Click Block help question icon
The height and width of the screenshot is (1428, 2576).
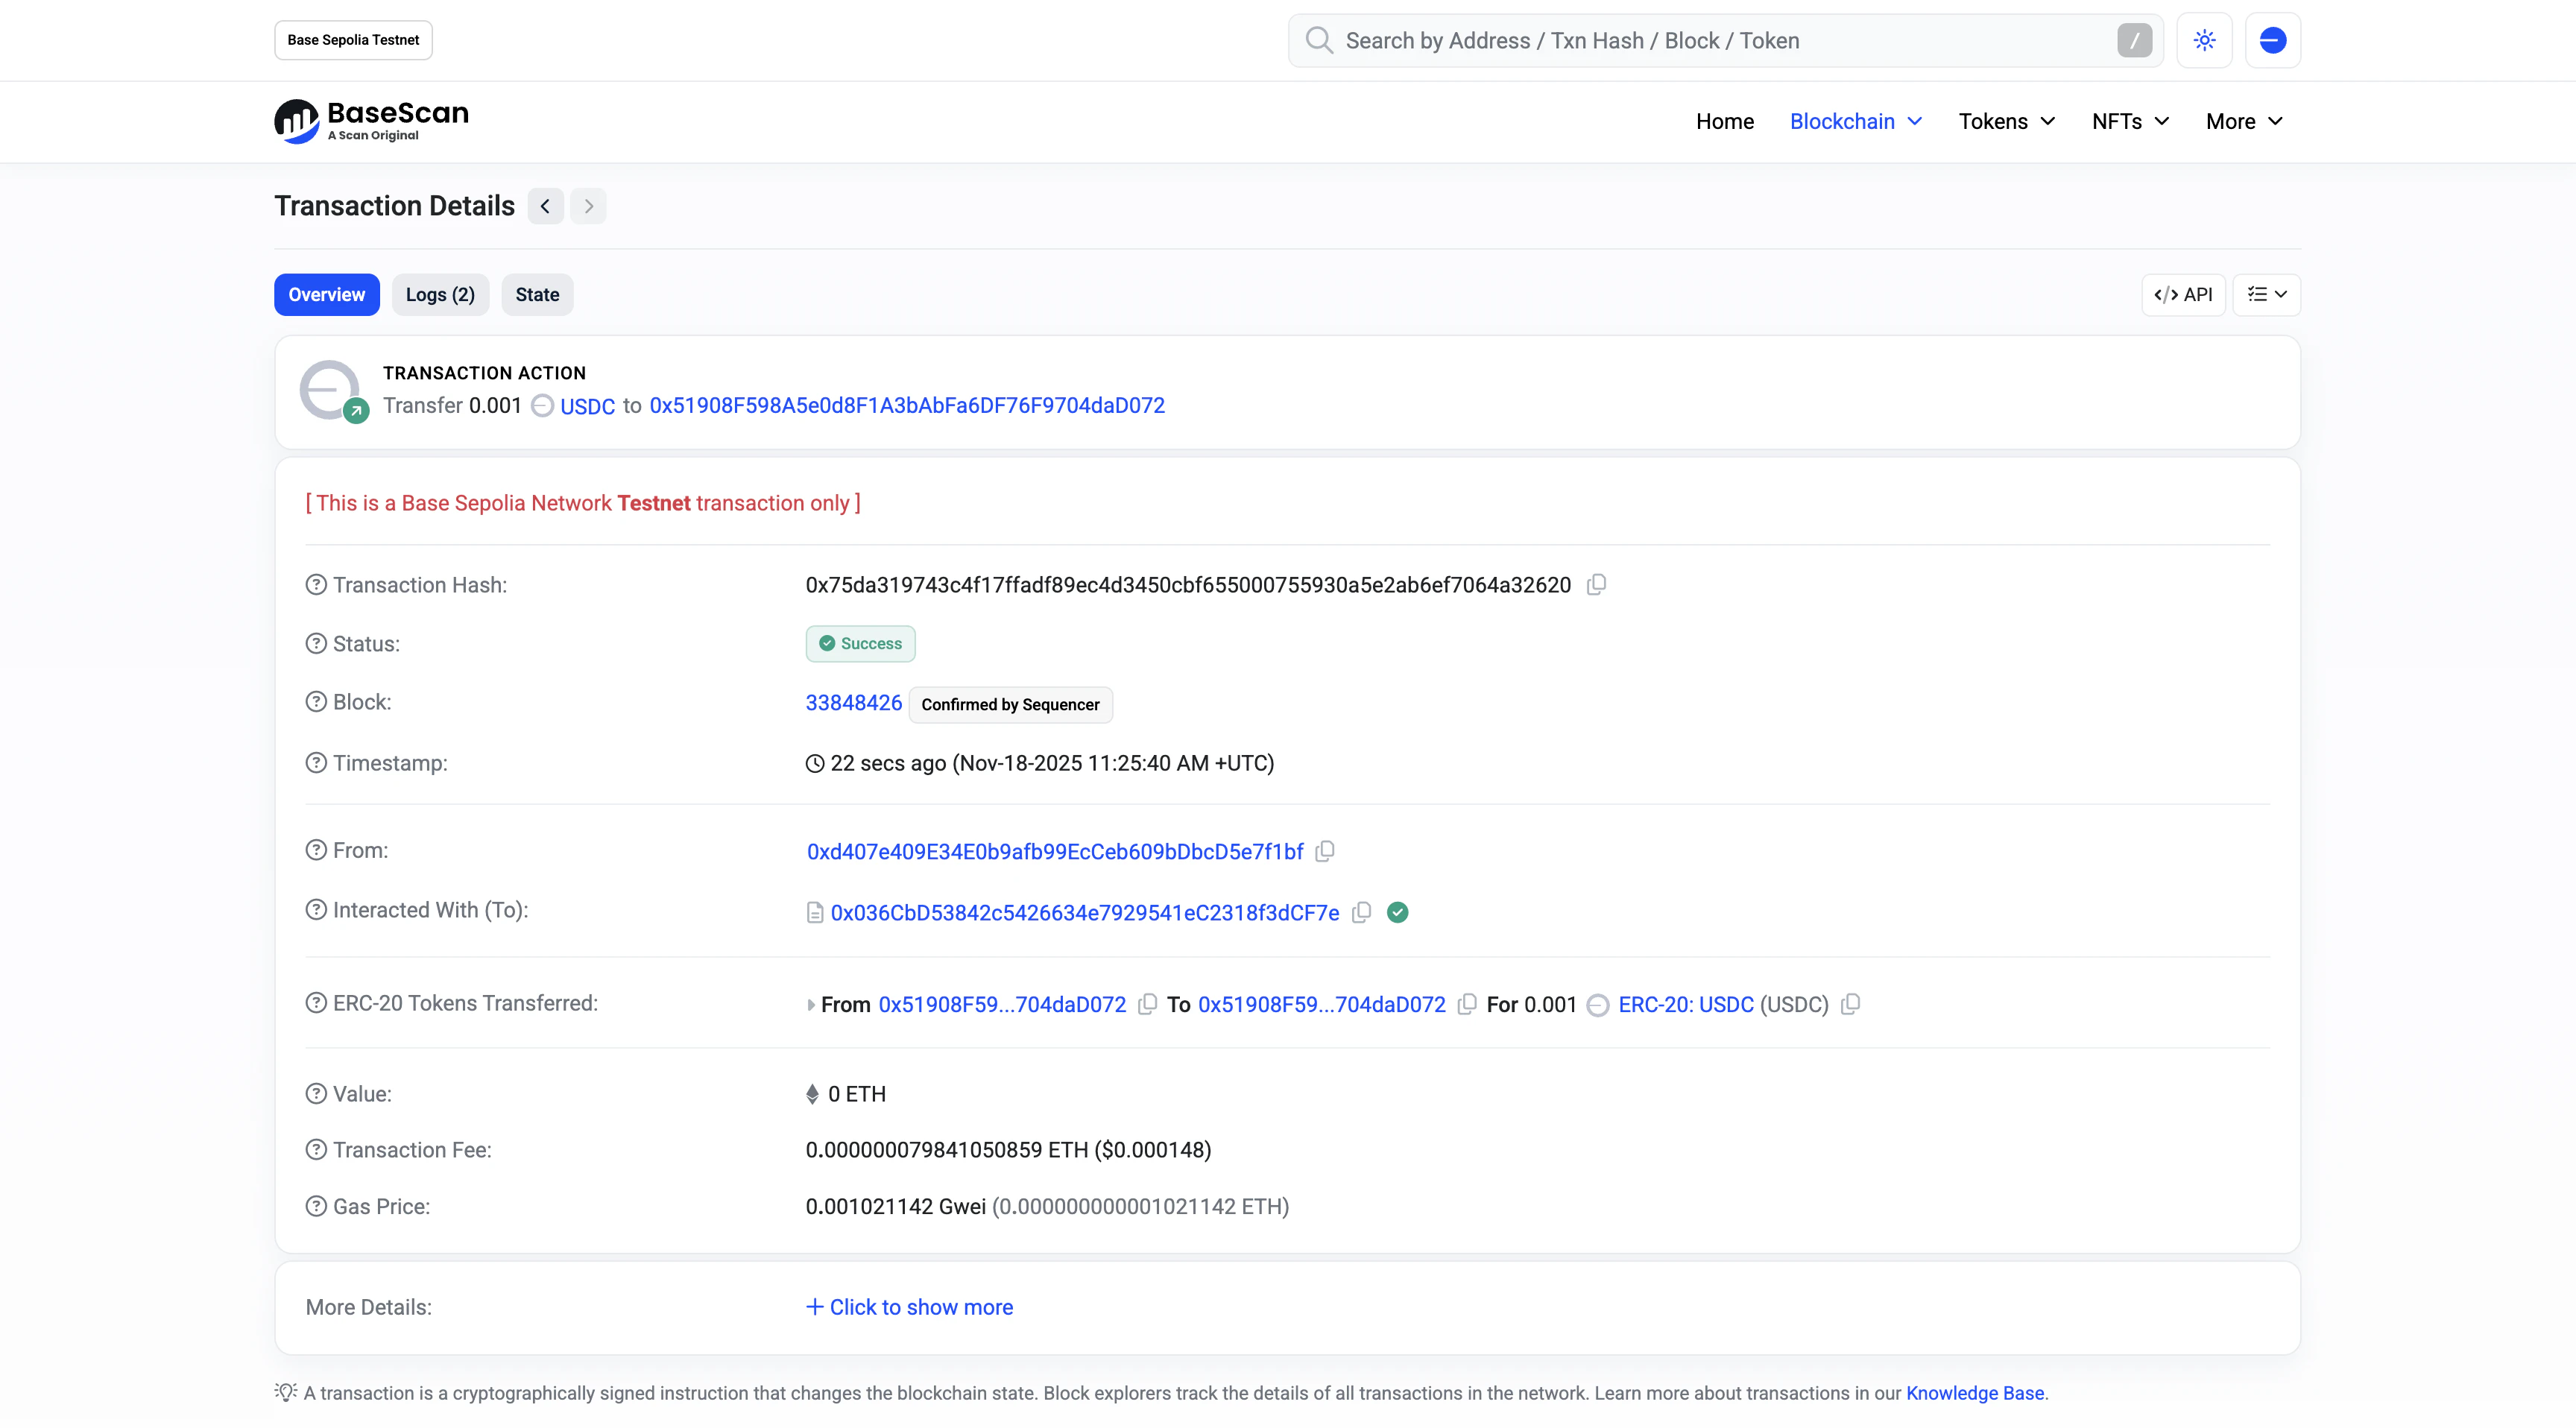pyautogui.click(x=316, y=702)
